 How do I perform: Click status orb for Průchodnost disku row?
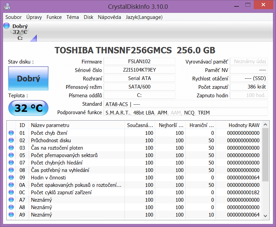(11, 141)
